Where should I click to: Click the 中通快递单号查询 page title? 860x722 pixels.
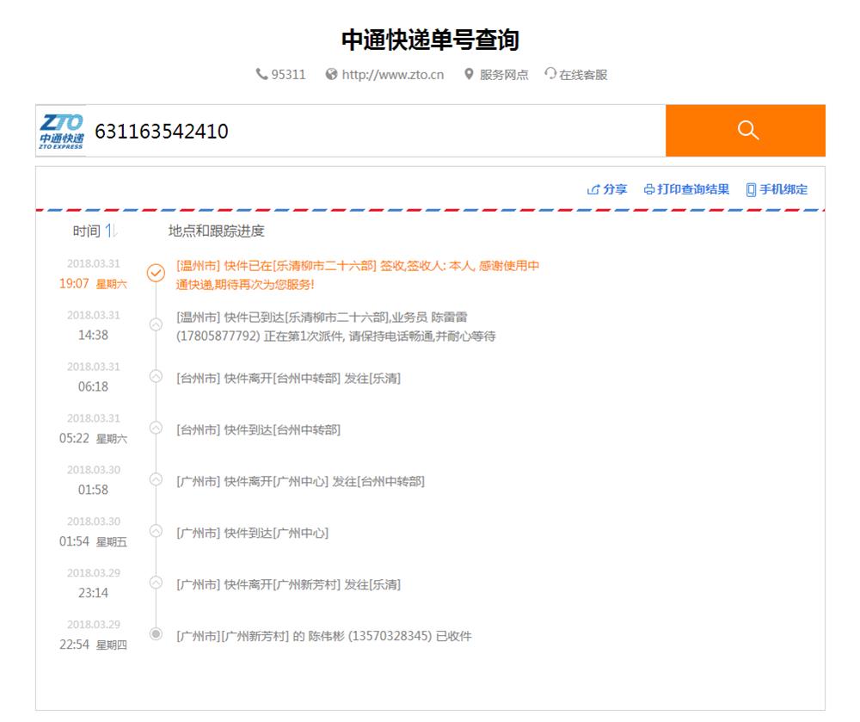tap(430, 40)
